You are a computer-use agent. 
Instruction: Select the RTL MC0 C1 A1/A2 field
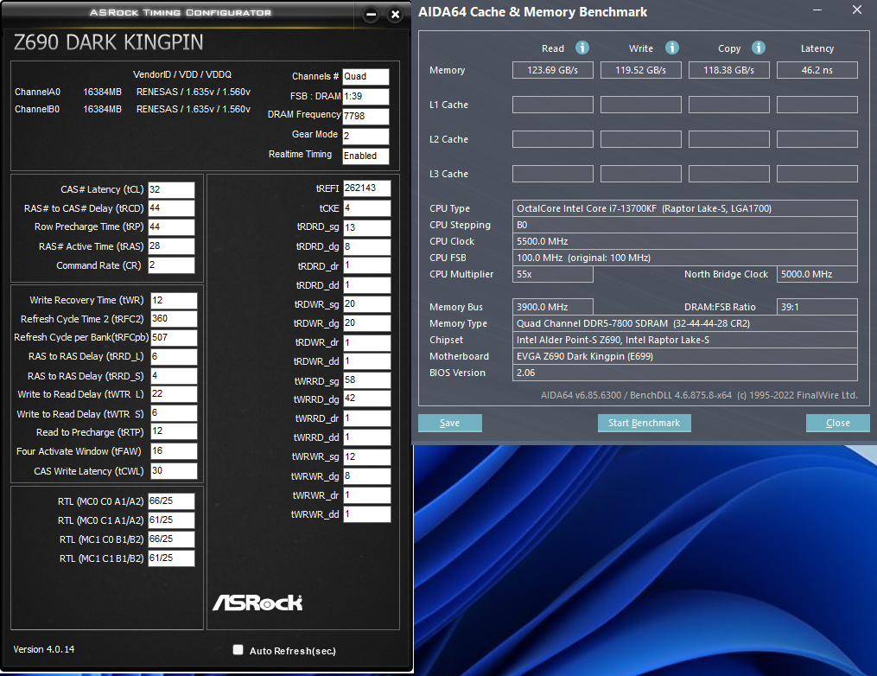click(171, 520)
